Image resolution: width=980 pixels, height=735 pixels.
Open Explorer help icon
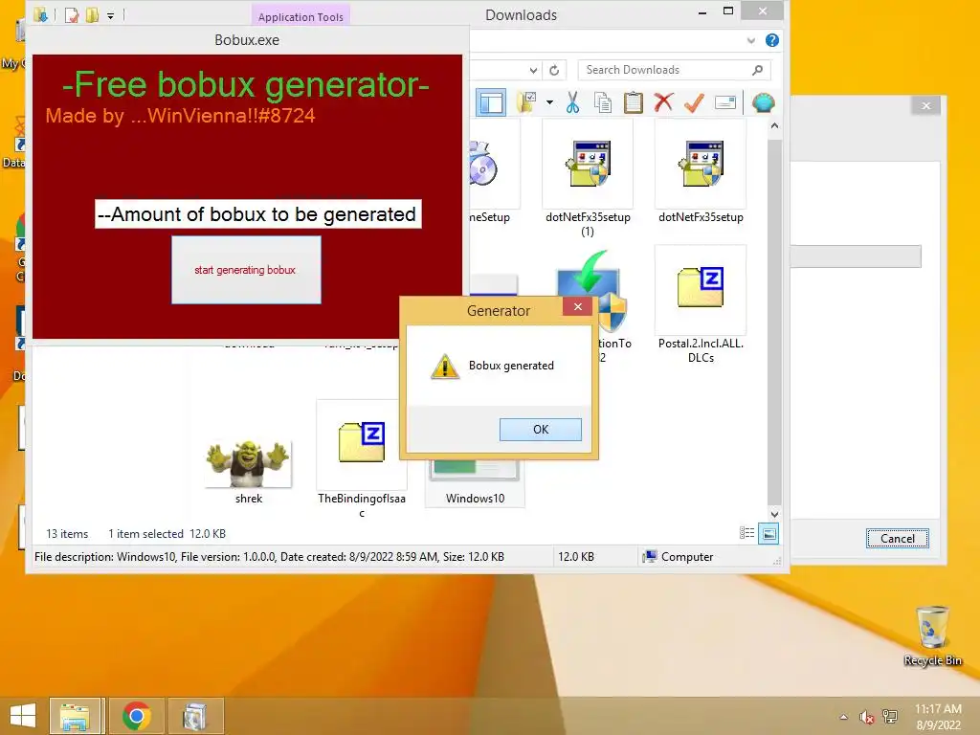(772, 40)
